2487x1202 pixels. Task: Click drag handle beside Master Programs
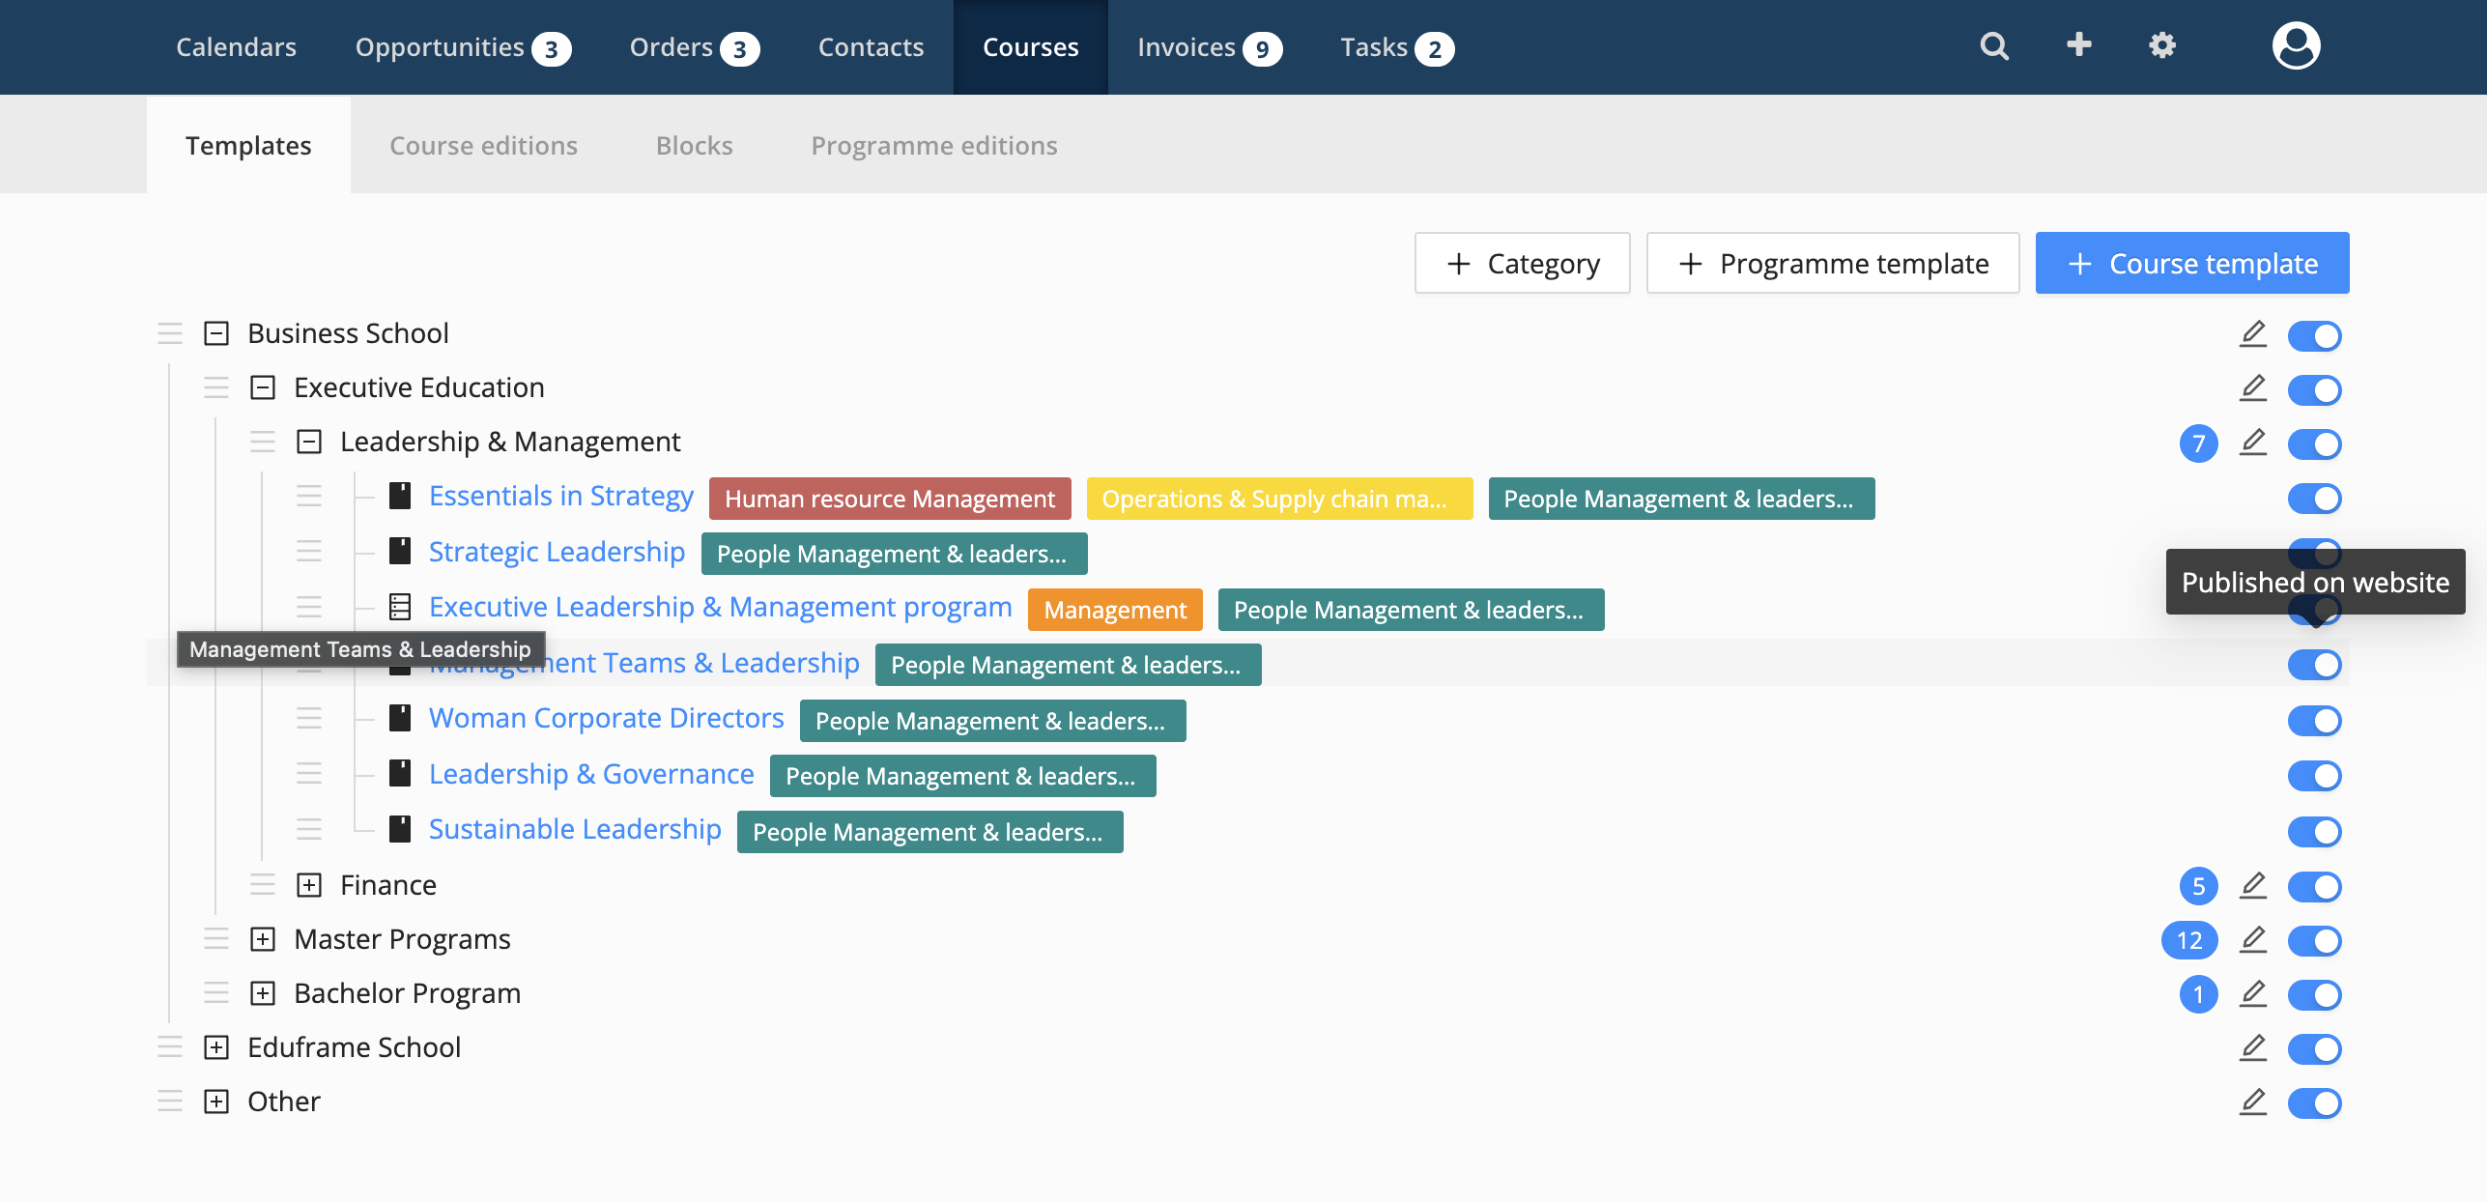(x=216, y=939)
